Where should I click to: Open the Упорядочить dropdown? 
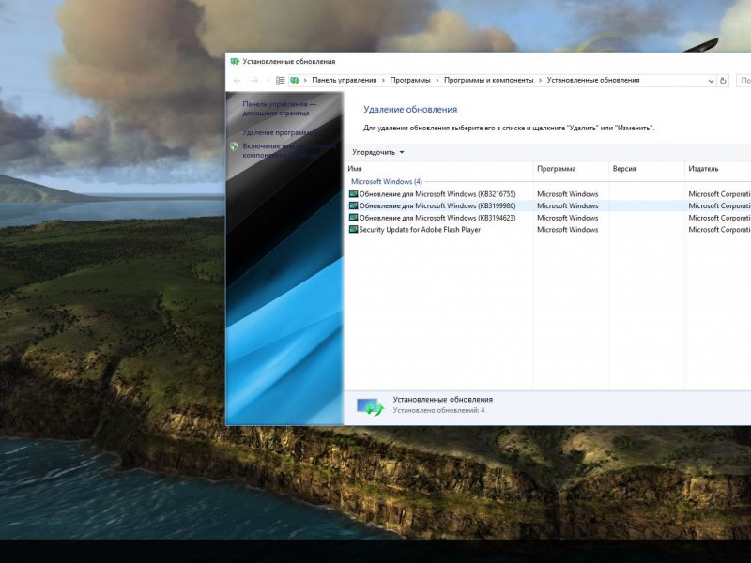click(378, 152)
